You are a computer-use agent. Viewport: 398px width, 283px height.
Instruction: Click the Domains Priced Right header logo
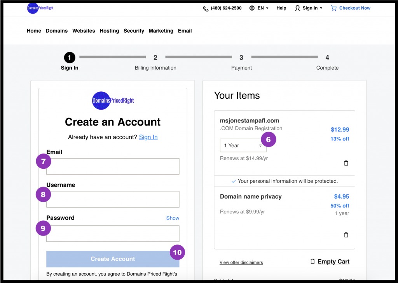(x=40, y=8)
